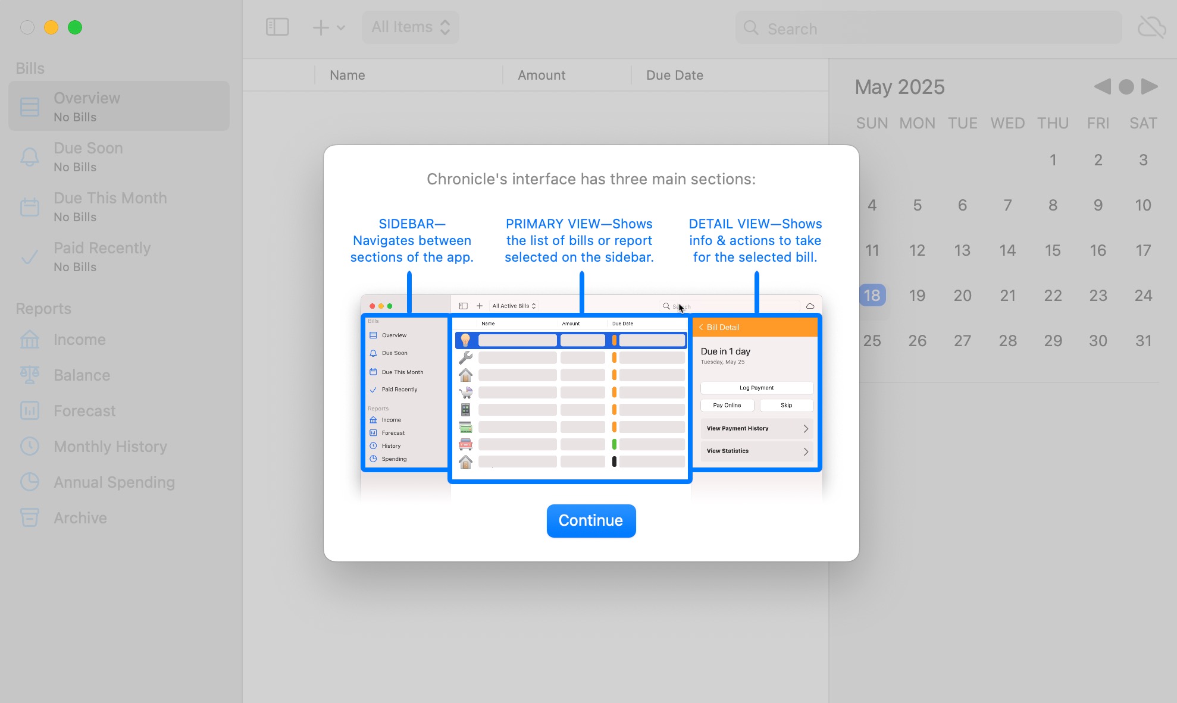1177x703 pixels.
Task: Click the Reports section heading
Action: [43, 309]
